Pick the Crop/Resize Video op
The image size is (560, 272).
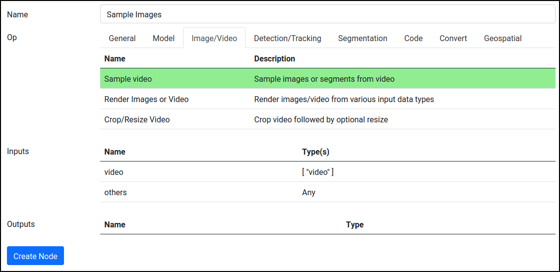328,119
